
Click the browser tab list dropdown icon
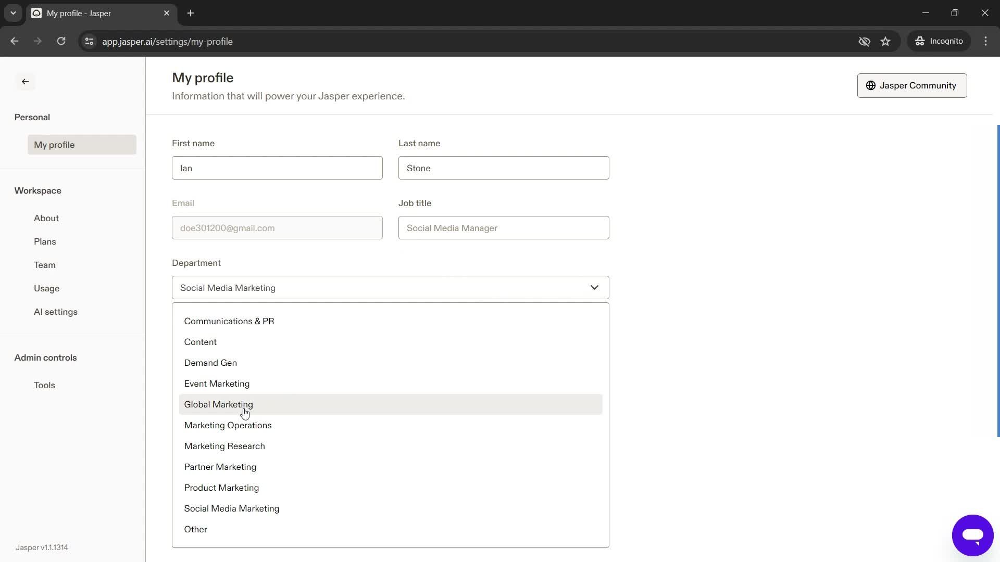pyautogui.click(x=12, y=14)
